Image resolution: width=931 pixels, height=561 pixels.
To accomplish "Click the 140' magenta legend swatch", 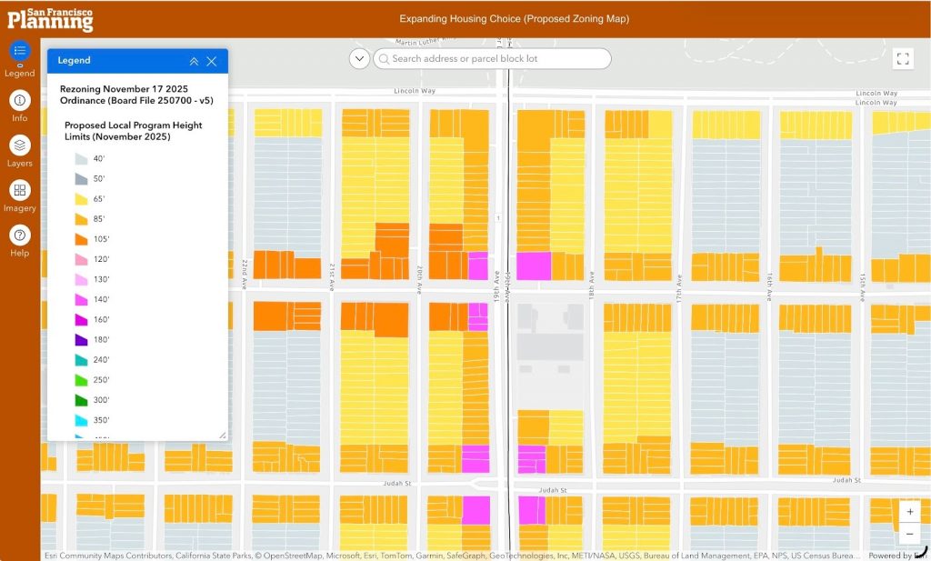I will coord(81,299).
